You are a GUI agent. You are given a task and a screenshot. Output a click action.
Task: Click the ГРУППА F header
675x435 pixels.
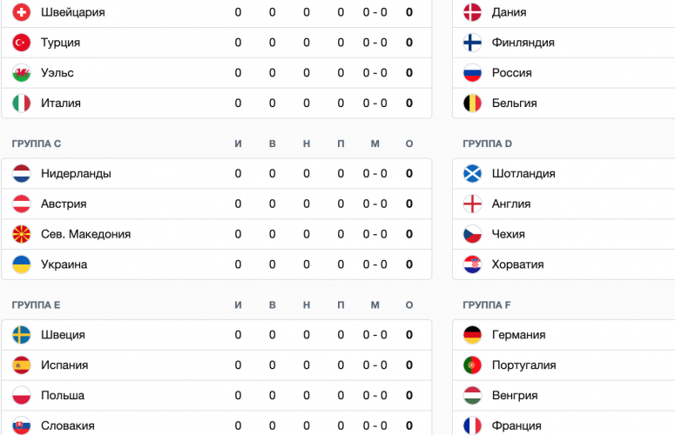coord(487,304)
